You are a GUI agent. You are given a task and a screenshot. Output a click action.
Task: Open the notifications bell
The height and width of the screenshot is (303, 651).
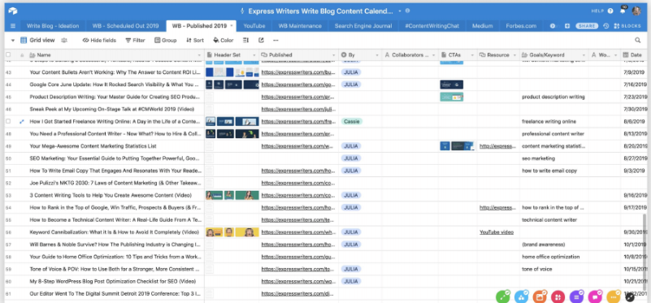pos(623,10)
